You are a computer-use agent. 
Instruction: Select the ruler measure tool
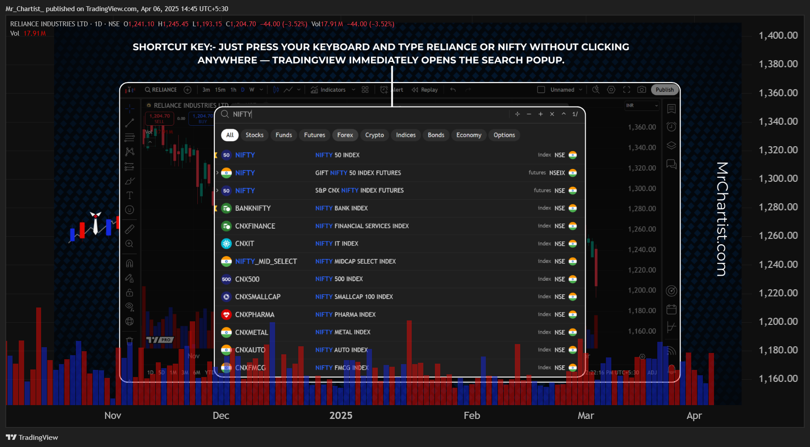(129, 229)
